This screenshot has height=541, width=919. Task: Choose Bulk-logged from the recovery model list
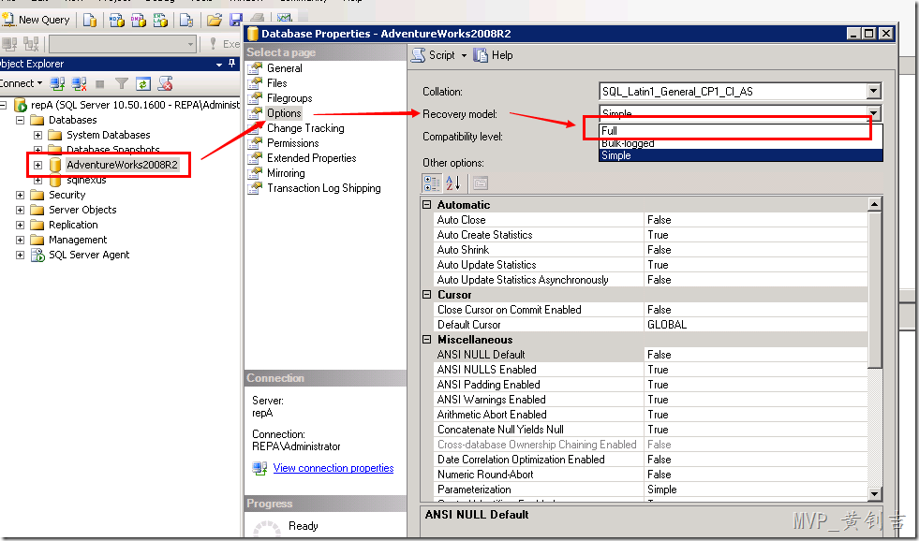click(x=740, y=143)
